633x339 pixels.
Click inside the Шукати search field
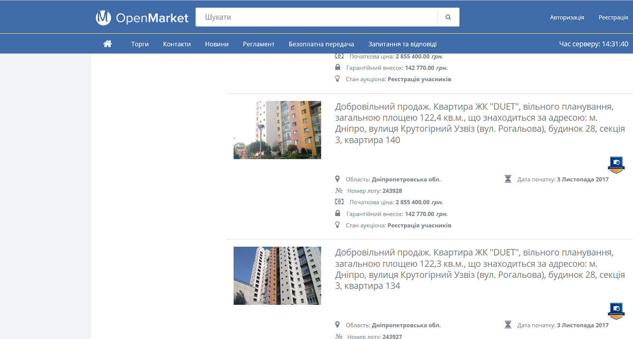316,17
